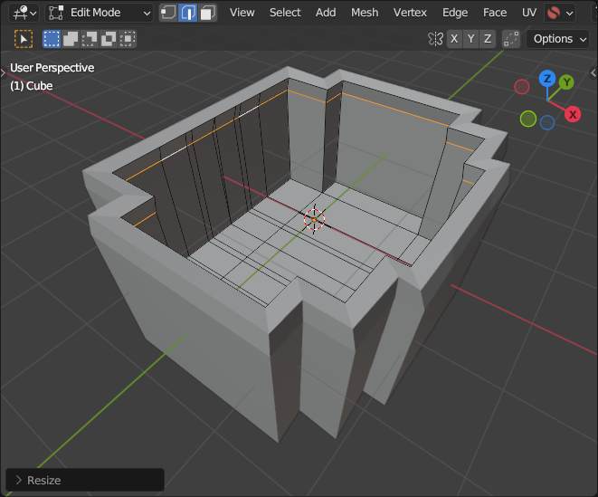Click the red viewport shading sphere icon
The width and height of the screenshot is (598, 497).
click(554, 13)
